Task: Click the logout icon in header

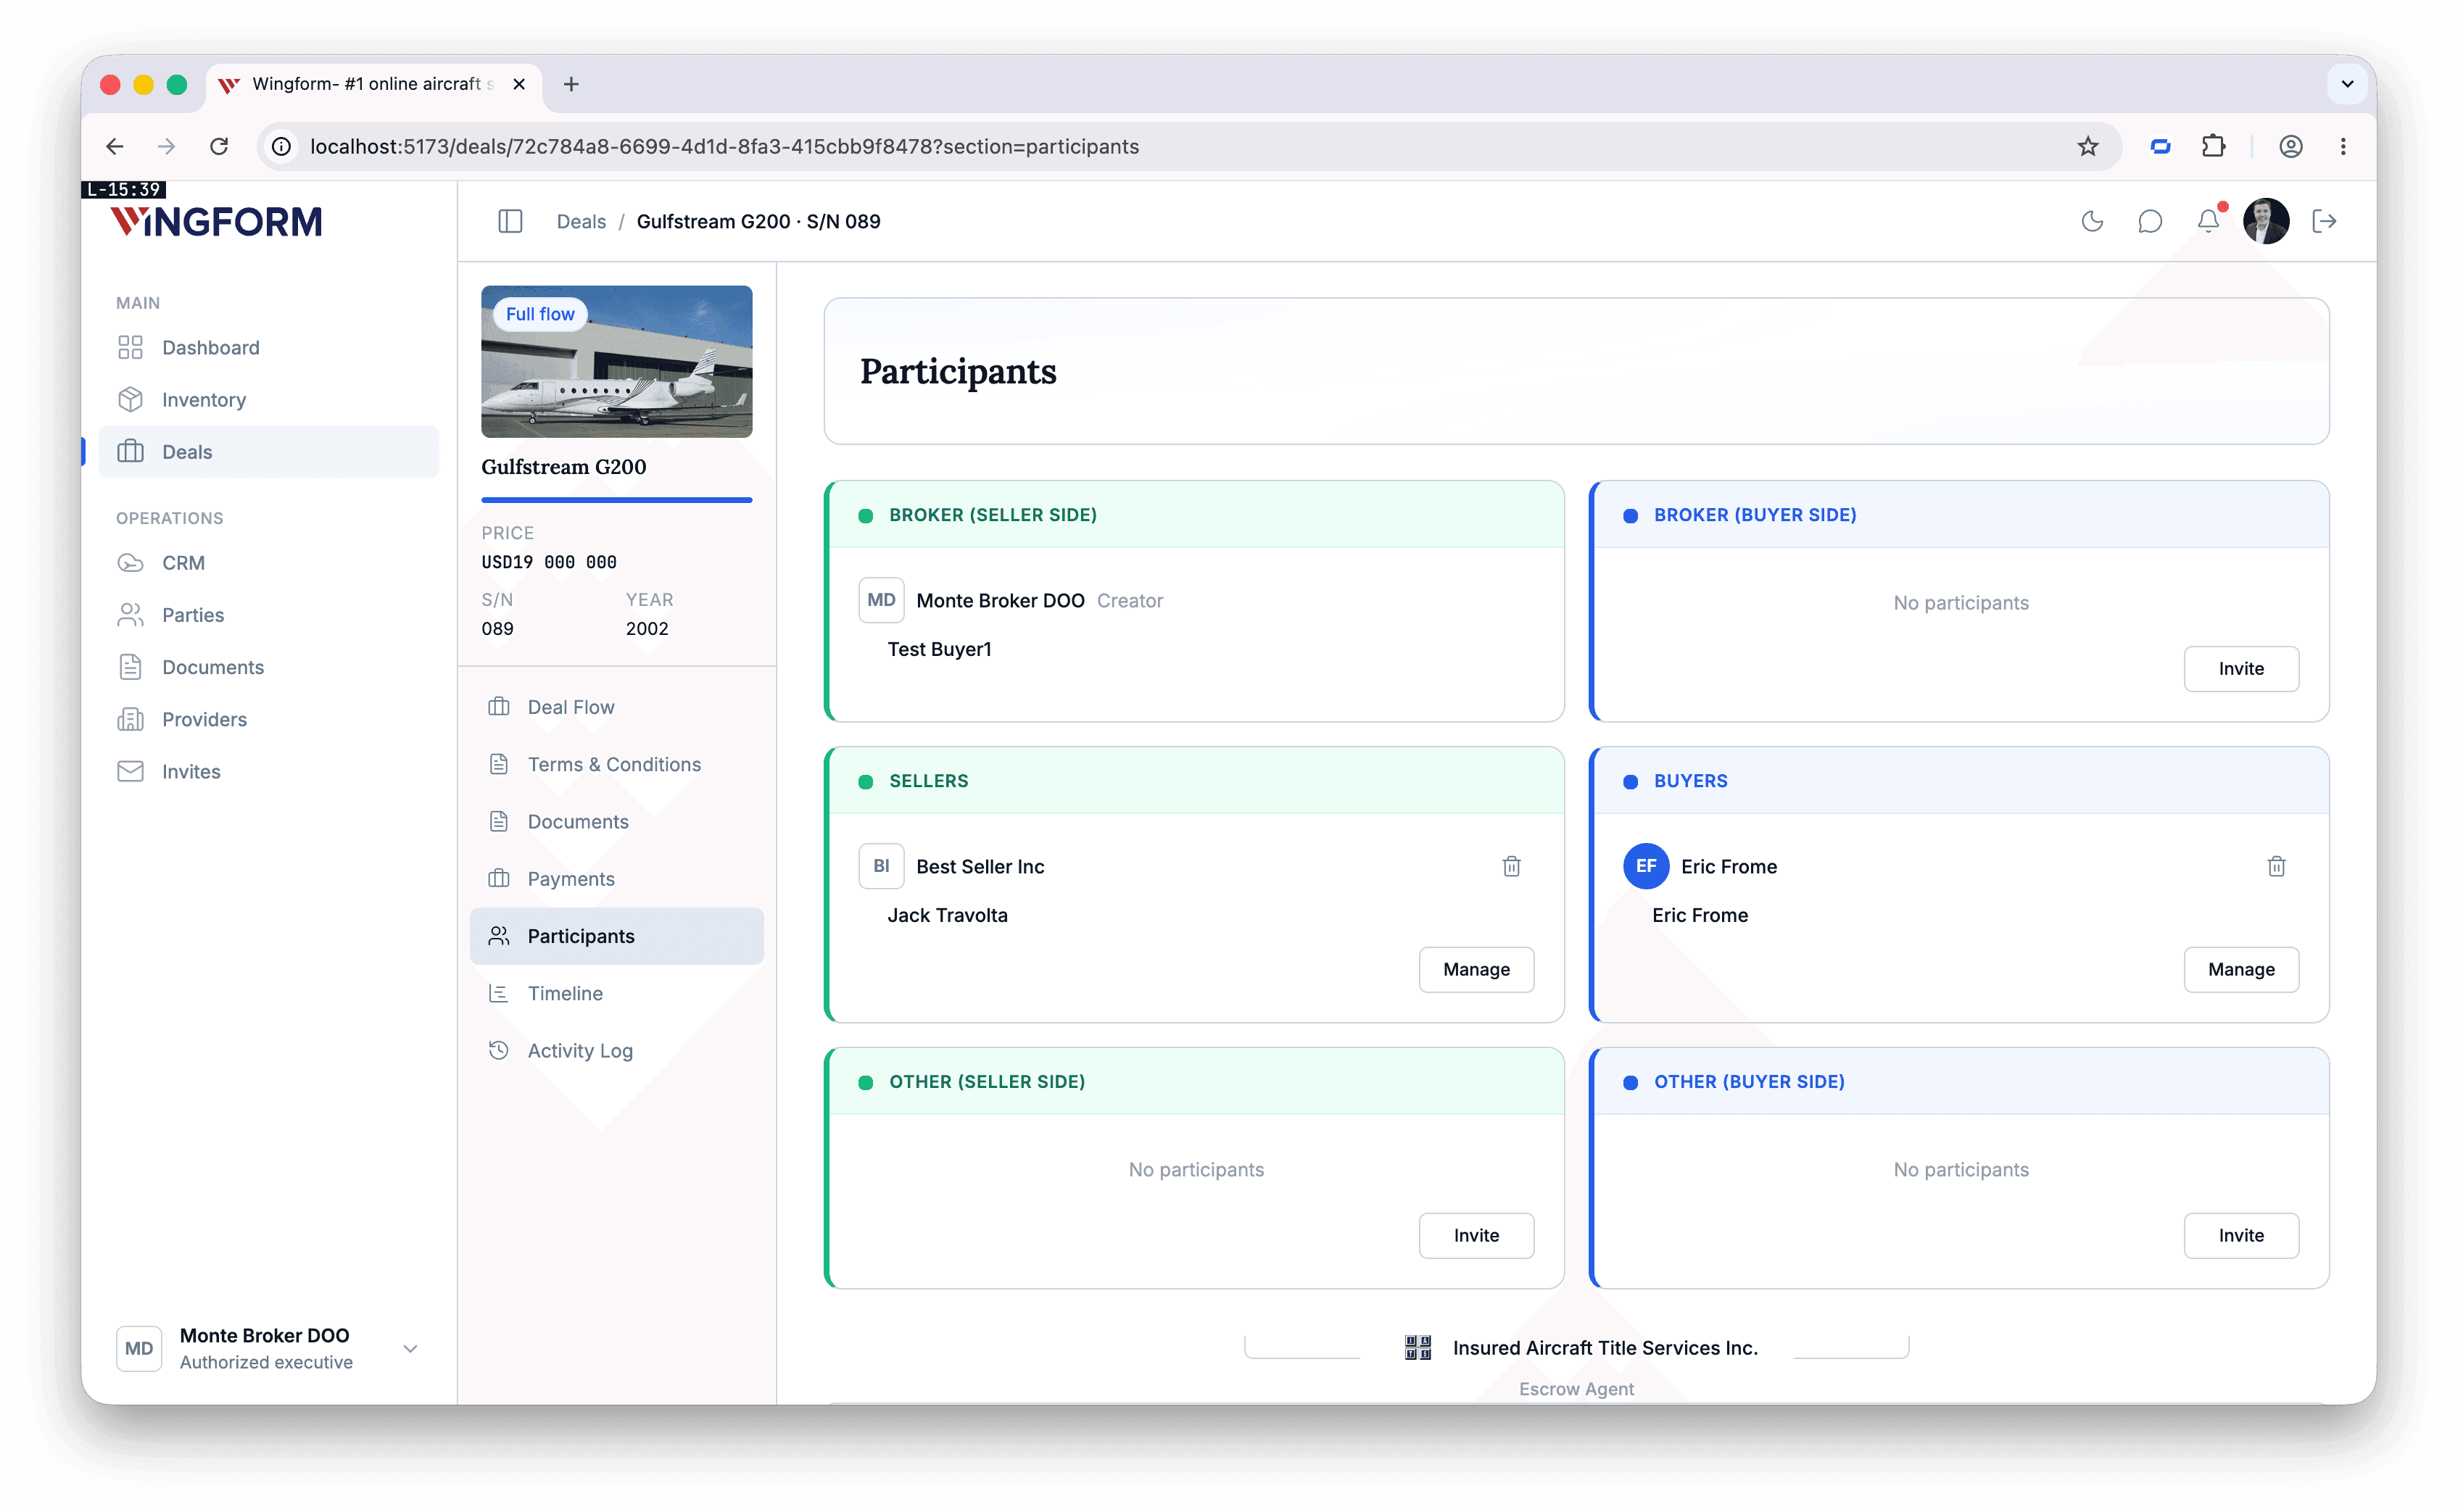Action: point(2324,221)
